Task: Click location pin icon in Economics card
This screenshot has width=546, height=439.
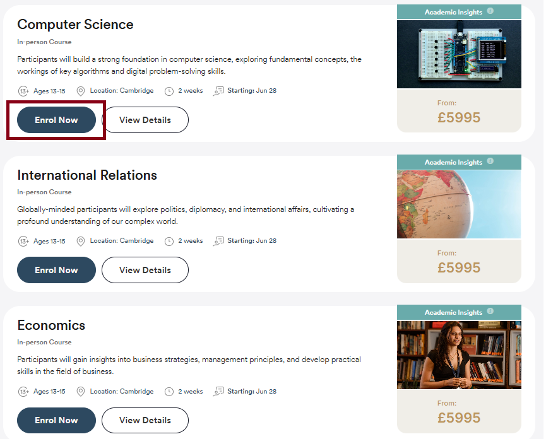Action: tap(81, 392)
